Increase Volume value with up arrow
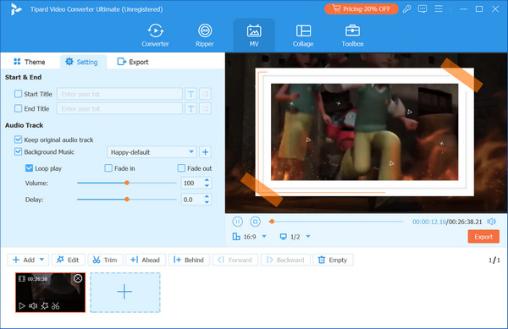Viewport: 508px width, 329px height. tap(207, 180)
